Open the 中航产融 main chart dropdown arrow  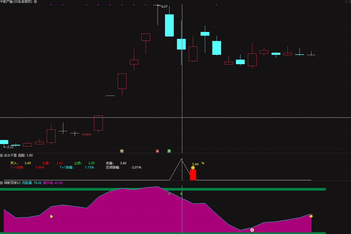[36, 2]
